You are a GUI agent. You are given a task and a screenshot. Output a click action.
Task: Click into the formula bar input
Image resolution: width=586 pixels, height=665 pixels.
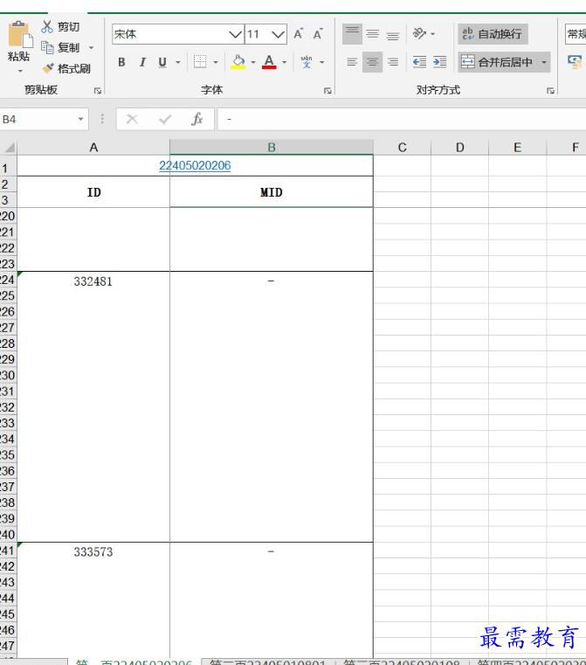402,119
